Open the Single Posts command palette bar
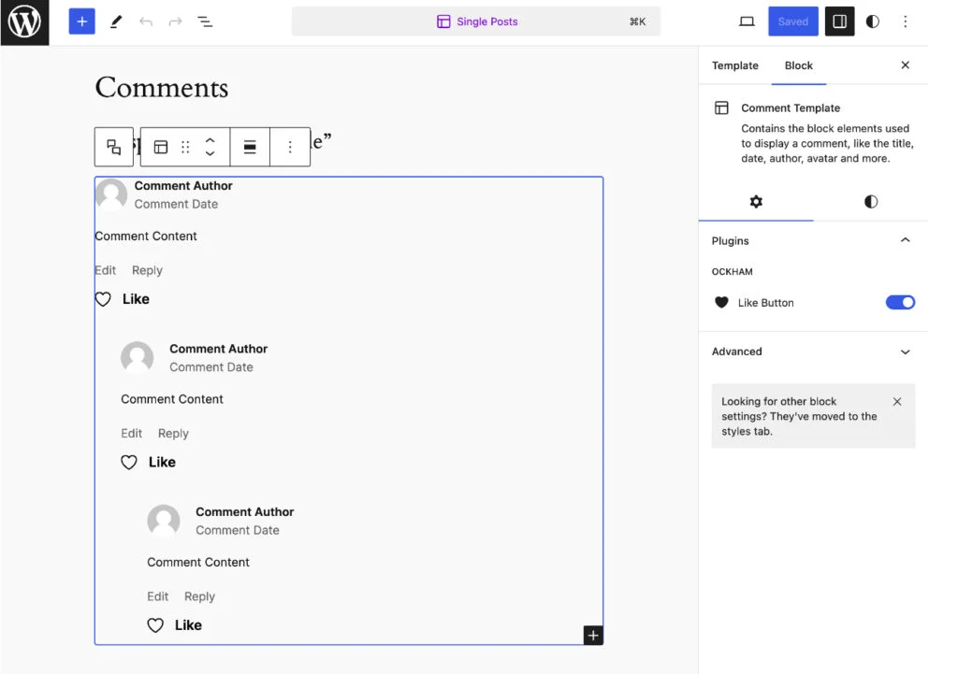Screen dimensions: 958x674 click(476, 22)
